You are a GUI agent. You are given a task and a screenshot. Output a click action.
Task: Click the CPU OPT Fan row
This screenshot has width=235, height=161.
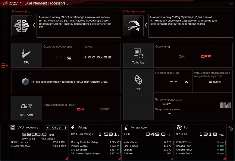[x=200, y=142]
